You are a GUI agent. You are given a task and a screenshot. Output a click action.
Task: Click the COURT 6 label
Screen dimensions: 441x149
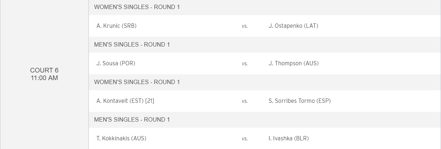(x=44, y=70)
